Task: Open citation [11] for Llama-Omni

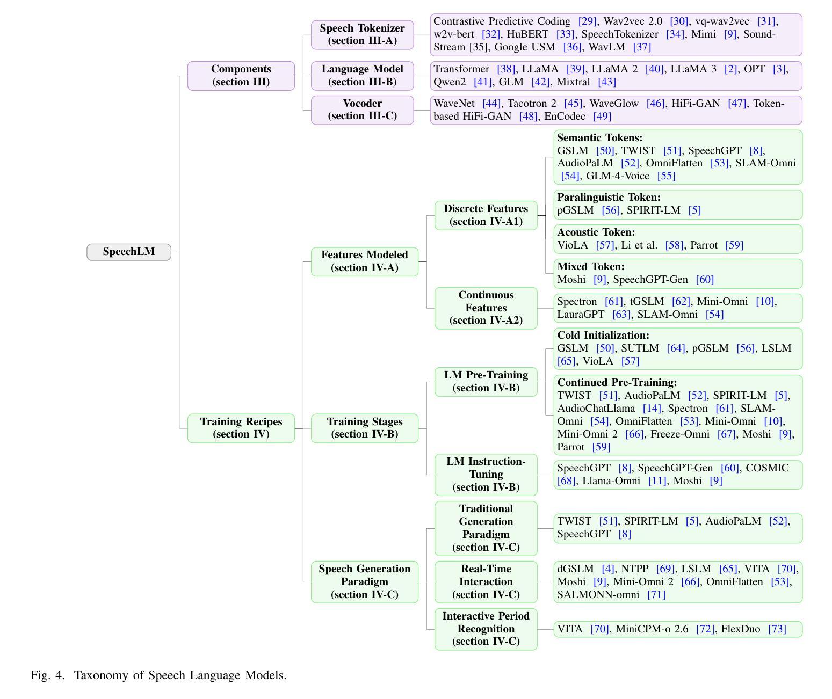Action: [x=657, y=481]
